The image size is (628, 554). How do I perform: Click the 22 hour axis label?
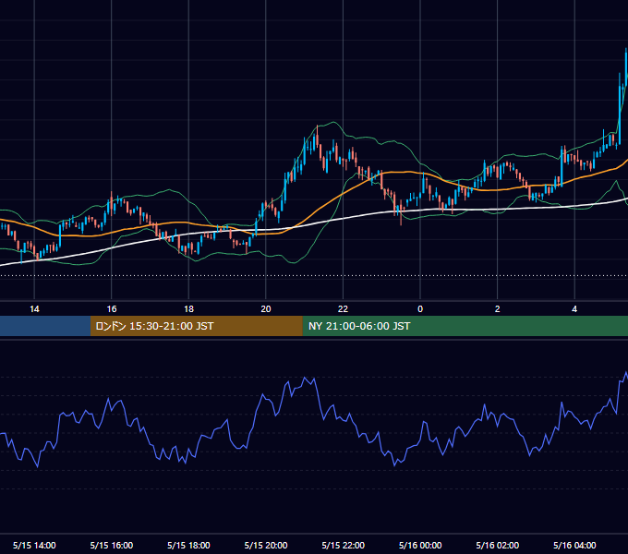[x=343, y=309]
